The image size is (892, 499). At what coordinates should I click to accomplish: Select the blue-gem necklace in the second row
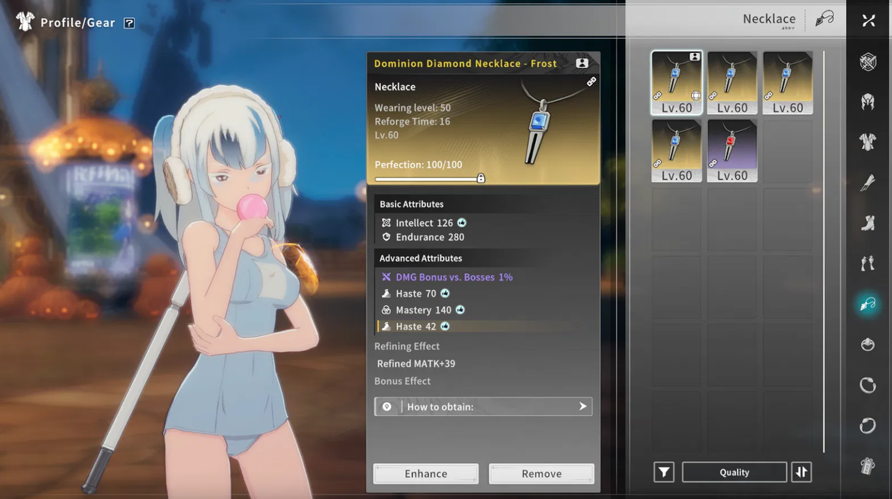click(x=677, y=151)
